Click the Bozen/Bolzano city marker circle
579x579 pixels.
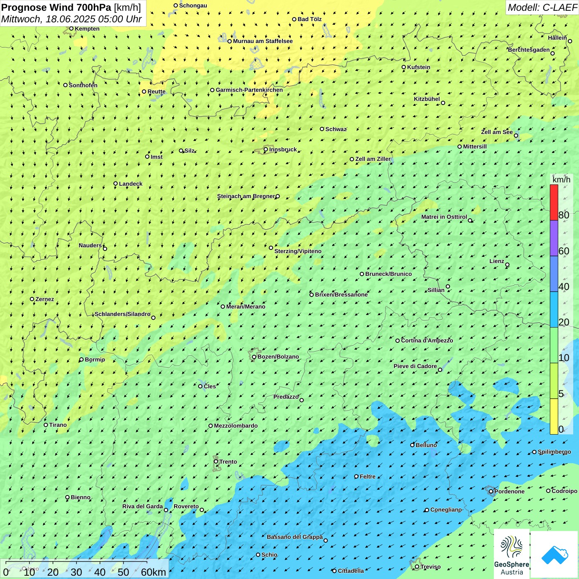coord(254,357)
